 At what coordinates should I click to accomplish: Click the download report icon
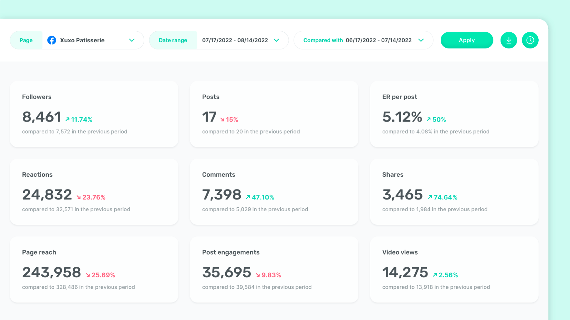point(509,40)
